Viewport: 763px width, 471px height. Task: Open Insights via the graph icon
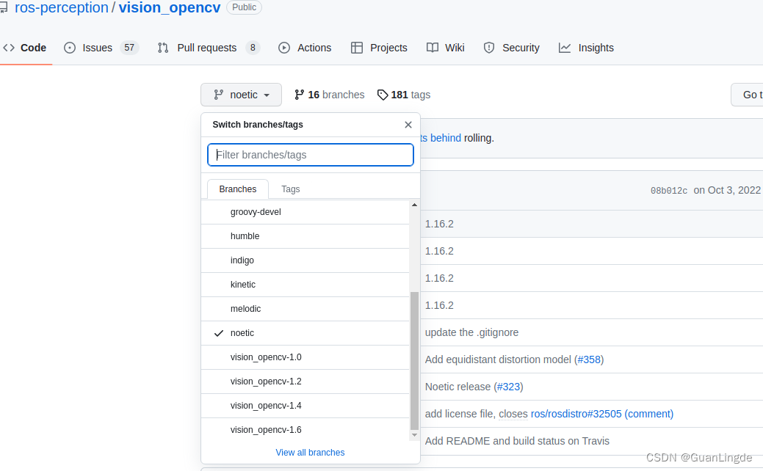coord(565,48)
